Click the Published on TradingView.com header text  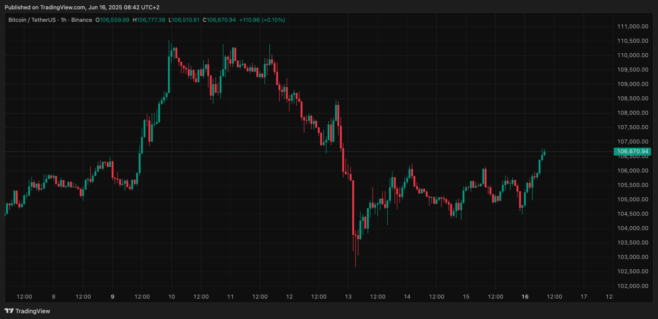point(82,7)
